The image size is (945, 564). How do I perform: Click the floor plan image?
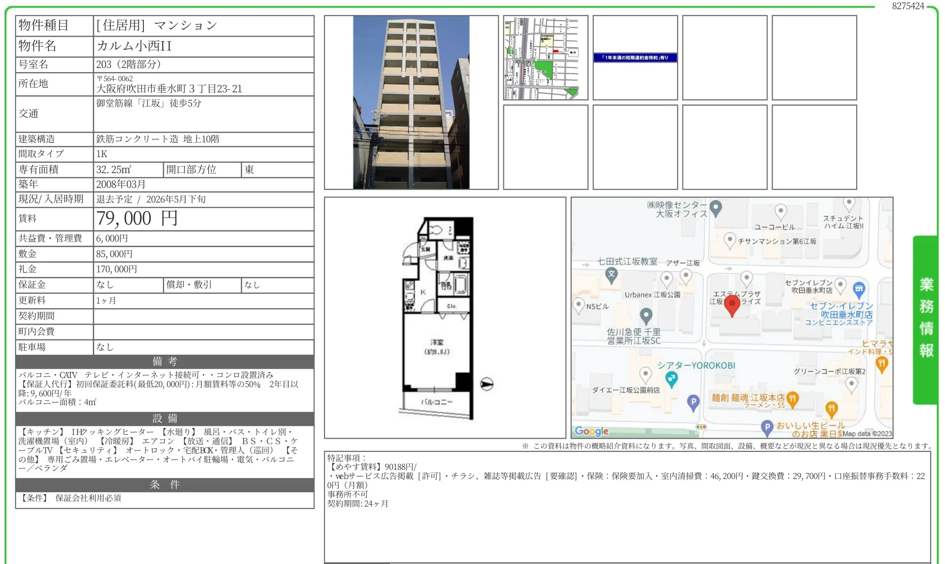pos(444,318)
